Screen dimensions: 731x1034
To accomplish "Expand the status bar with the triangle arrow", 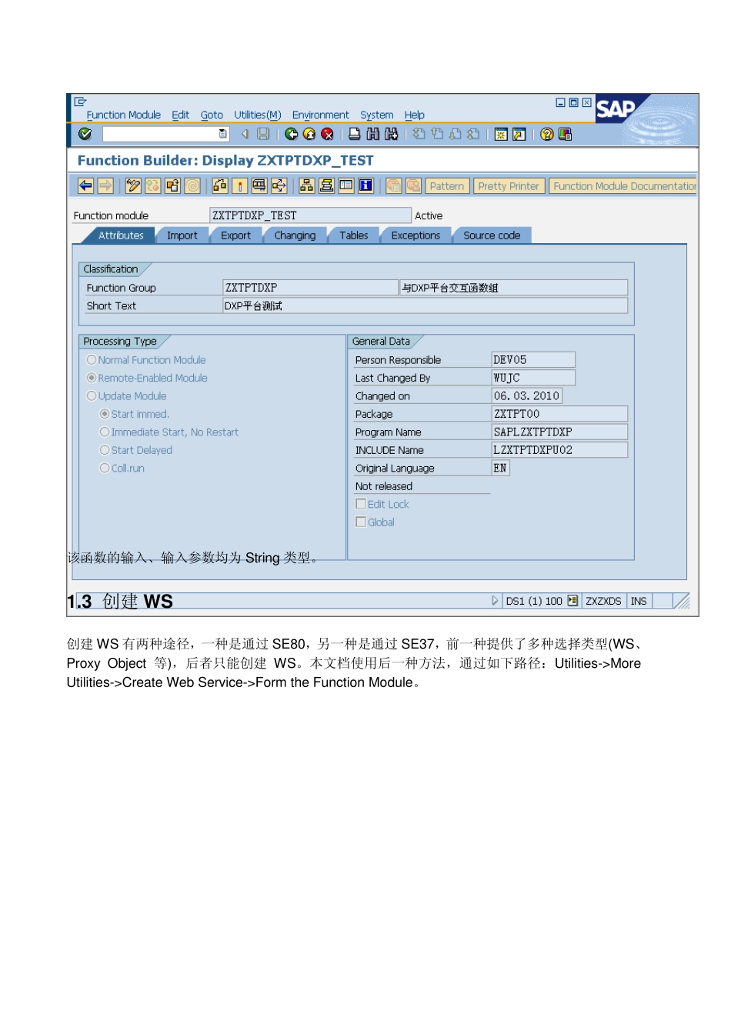I will pyautogui.click(x=495, y=601).
